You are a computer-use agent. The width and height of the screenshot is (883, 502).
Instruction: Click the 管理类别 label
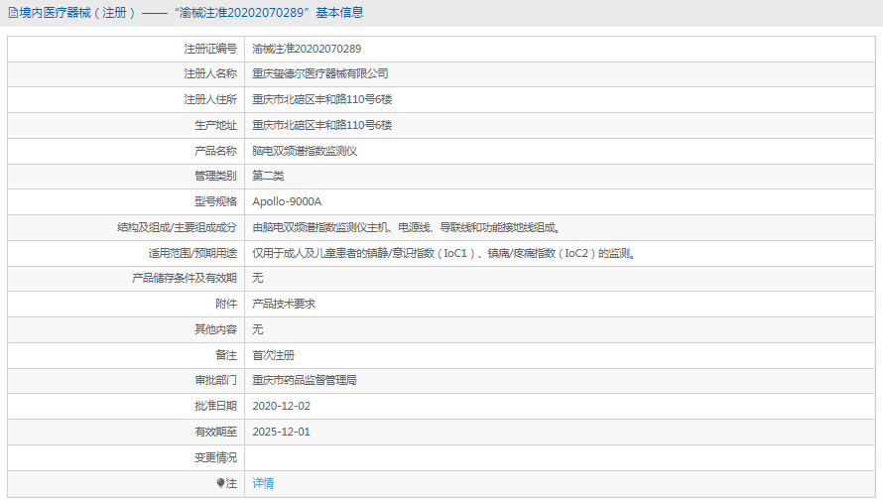(x=215, y=176)
